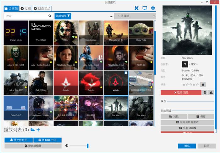The height and width of the screenshot is (153, 220).
Task: Select the Call Of Duty wallpaper
Action: point(41,83)
